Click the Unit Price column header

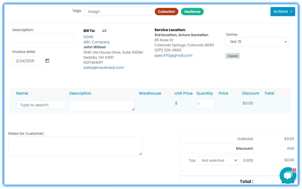[183, 93]
